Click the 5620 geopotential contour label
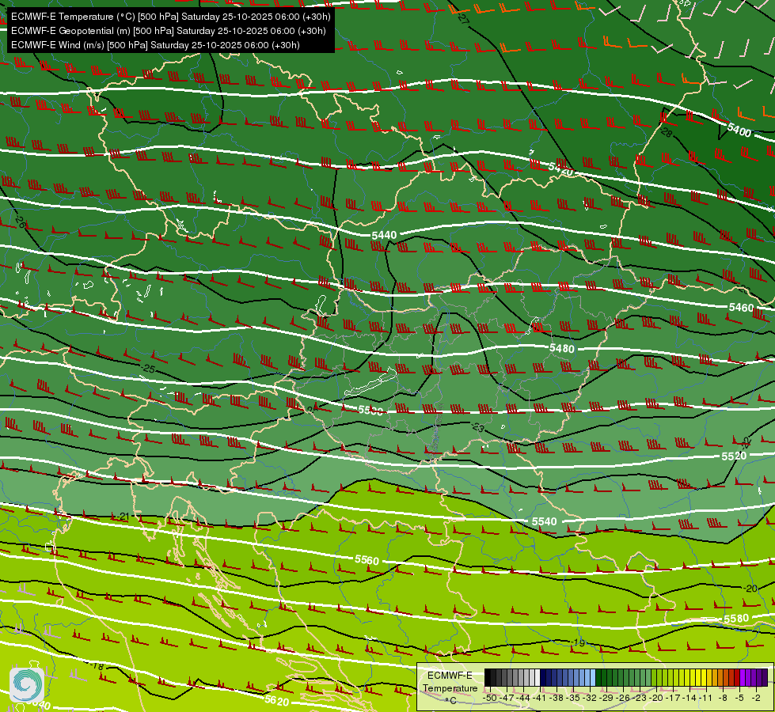Screen dimensions: 775x712 point(277,700)
